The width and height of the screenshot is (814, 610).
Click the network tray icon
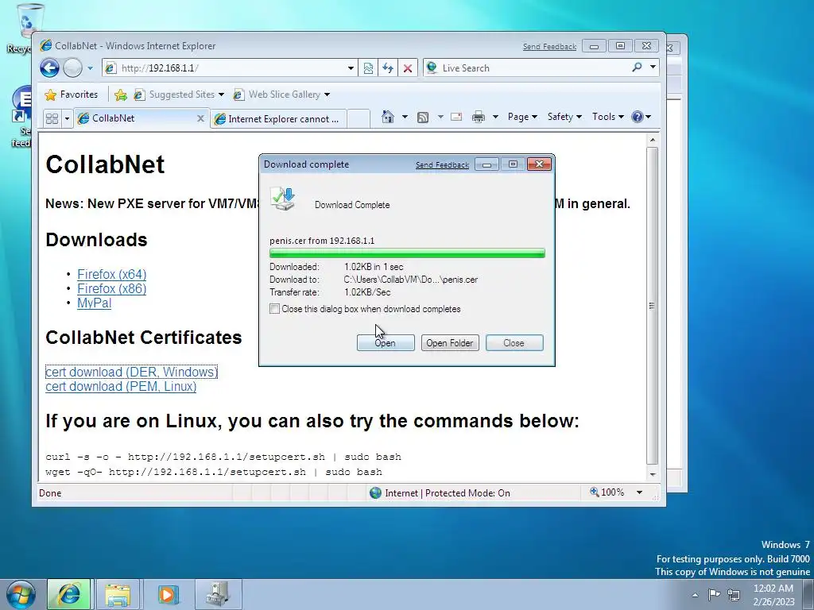[x=734, y=594]
